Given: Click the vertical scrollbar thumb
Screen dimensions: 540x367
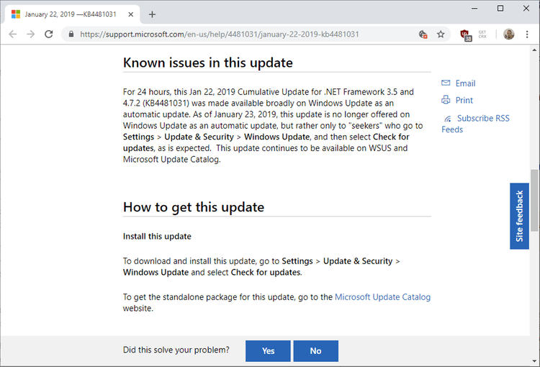Looking at the screenshot, I should click(x=534, y=200).
